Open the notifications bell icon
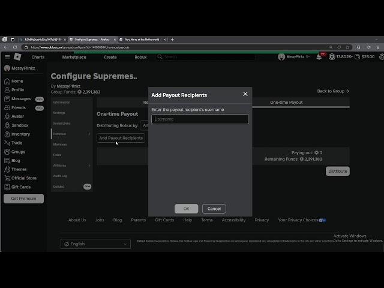This screenshot has height=288, width=384. [319, 57]
